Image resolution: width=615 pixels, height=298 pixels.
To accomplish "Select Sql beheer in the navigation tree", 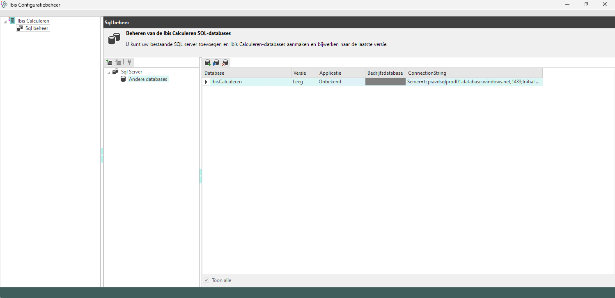I will pyautogui.click(x=37, y=28).
